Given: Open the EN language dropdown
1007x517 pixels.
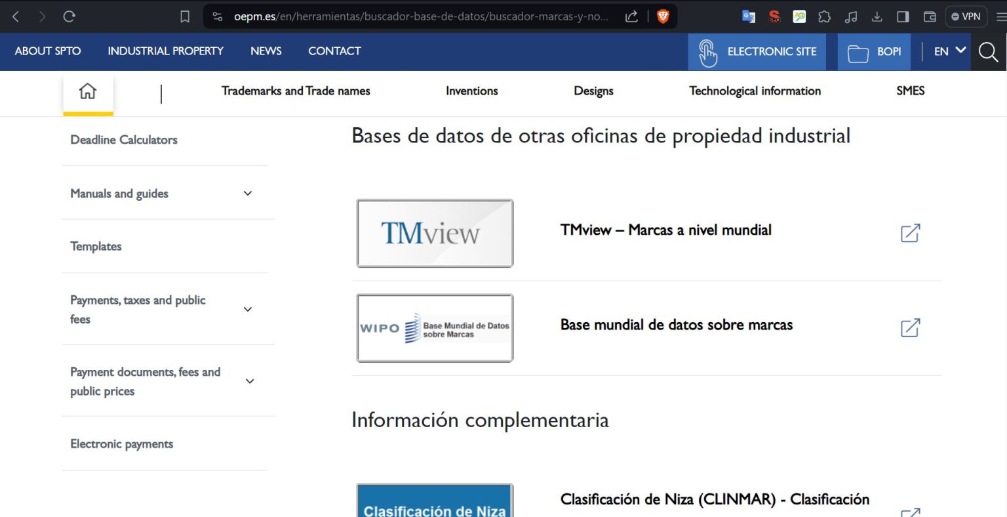Looking at the screenshot, I should coord(949,51).
